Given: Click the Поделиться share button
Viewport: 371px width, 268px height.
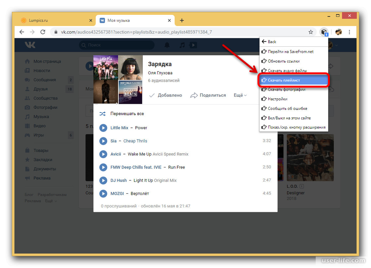Looking at the screenshot, I should click(208, 95).
